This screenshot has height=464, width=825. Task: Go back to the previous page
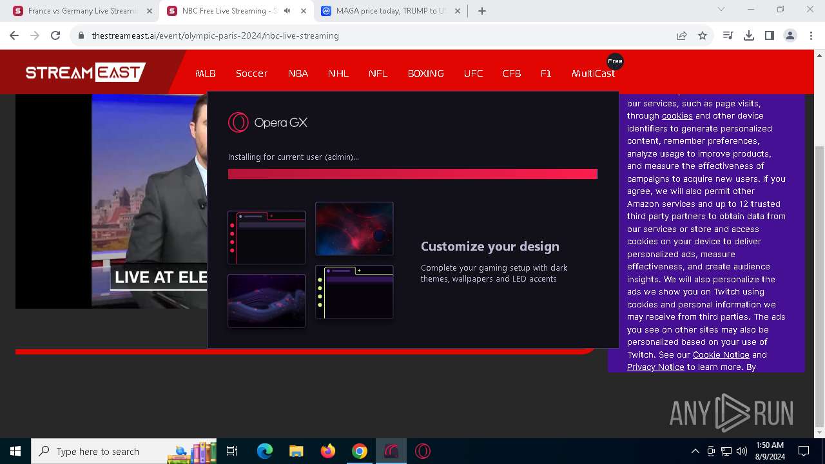tap(14, 35)
